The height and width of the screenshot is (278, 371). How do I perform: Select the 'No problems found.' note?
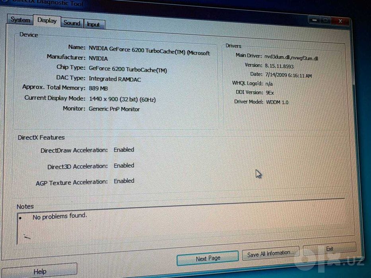(60, 216)
